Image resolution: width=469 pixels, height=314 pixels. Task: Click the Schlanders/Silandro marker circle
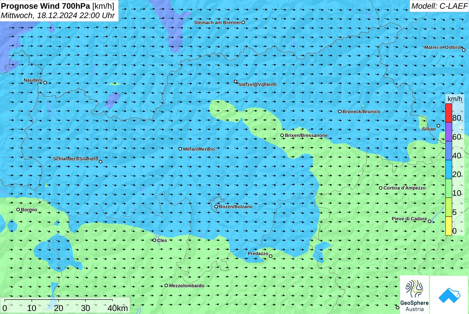tap(100, 162)
